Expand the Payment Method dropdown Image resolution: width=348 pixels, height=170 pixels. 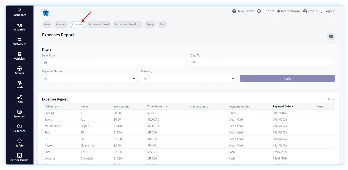coord(89,79)
